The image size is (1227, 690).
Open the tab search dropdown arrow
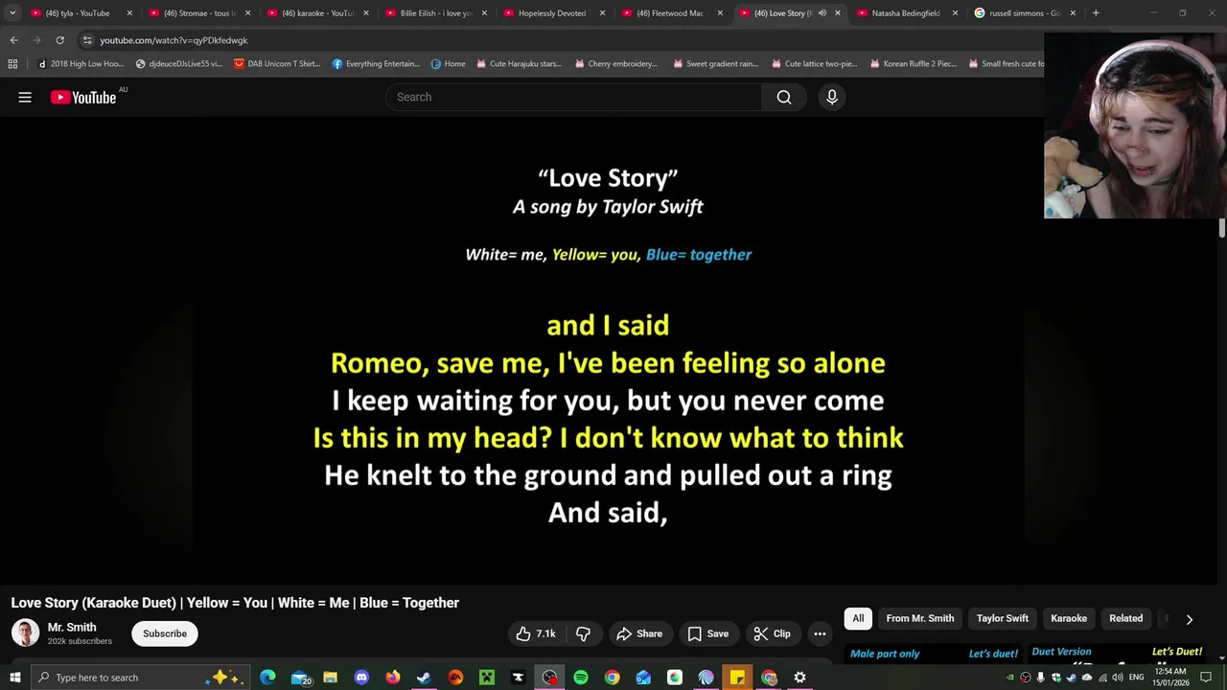coord(12,13)
